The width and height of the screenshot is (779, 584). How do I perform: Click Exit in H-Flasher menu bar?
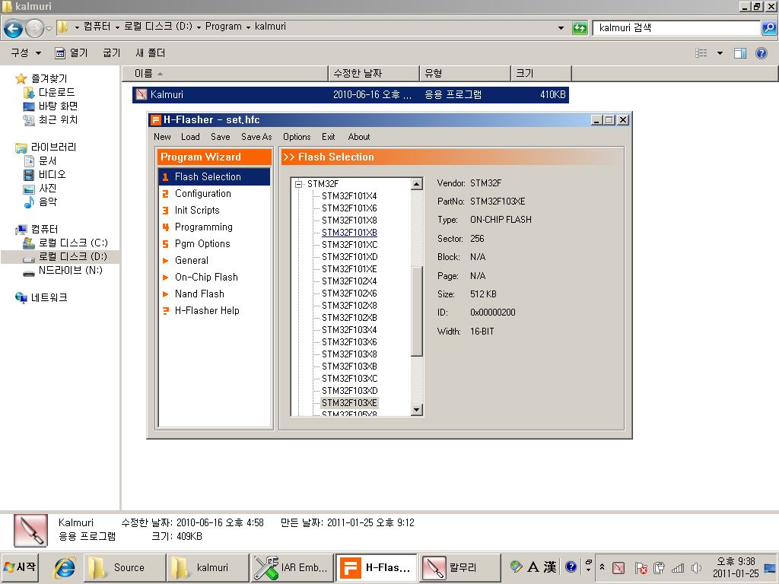coord(328,137)
